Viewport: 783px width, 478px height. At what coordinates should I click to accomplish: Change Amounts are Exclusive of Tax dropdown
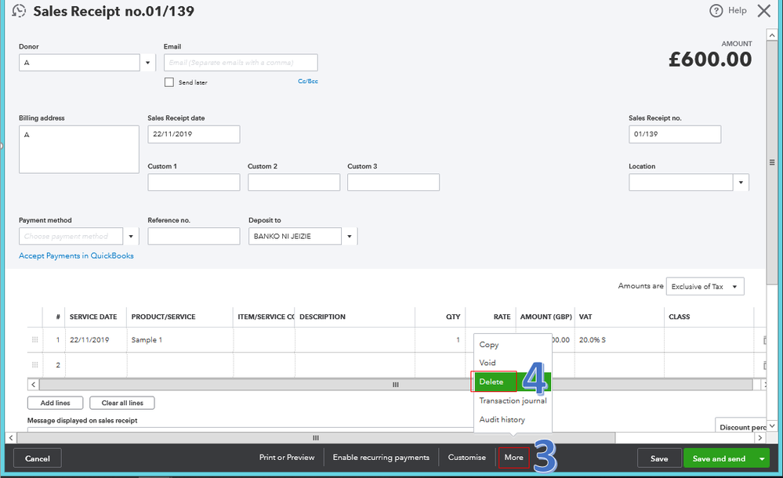pyautogui.click(x=705, y=286)
